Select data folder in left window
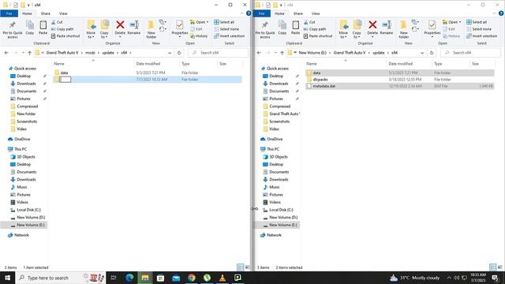This screenshot has height=284, width=505. pos(148,73)
